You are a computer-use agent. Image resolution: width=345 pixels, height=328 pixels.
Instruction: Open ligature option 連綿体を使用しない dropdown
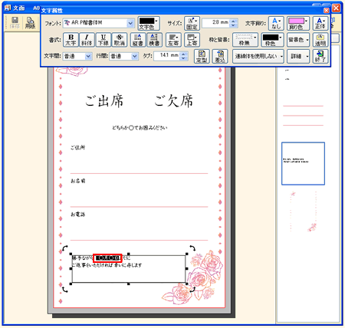point(258,56)
